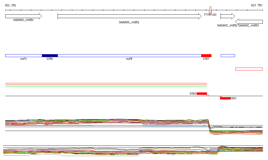This screenshot has height=160, width=268.
Task: Click the start coordinate label 821 251
Action: (x=10, y=5)
